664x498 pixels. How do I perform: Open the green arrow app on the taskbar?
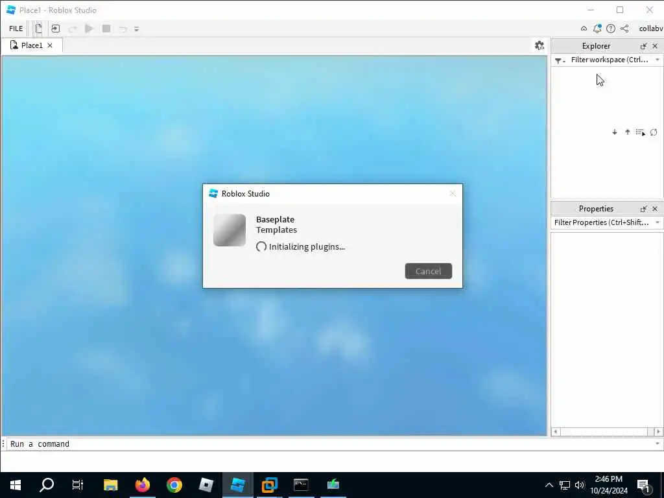[333, 485]
